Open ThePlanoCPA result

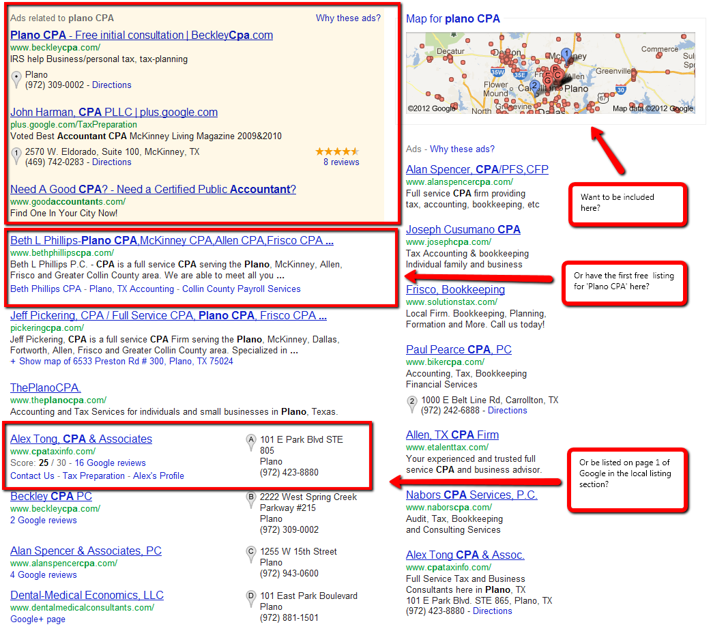point(46,387)
